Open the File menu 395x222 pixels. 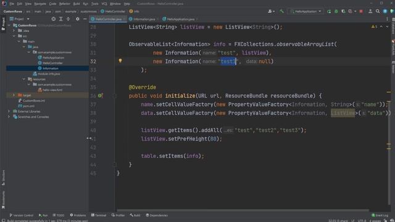[x=12, y=4]
